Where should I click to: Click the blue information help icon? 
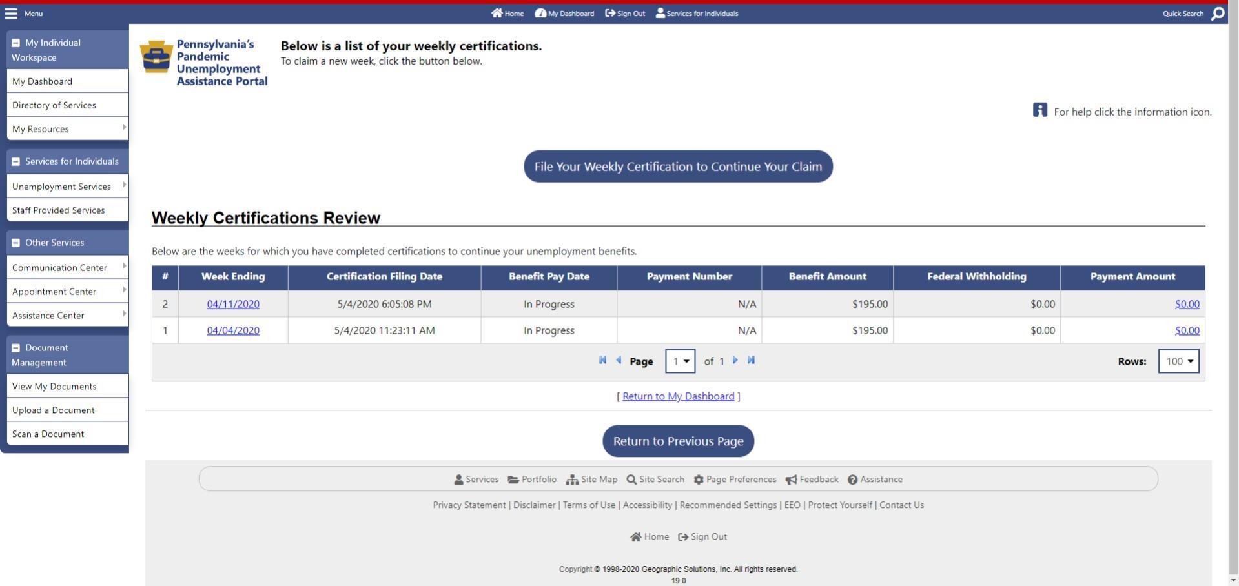pos(1039,110)
